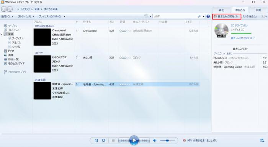
Task: Open the help question mark icon
Action: (208, 16)
